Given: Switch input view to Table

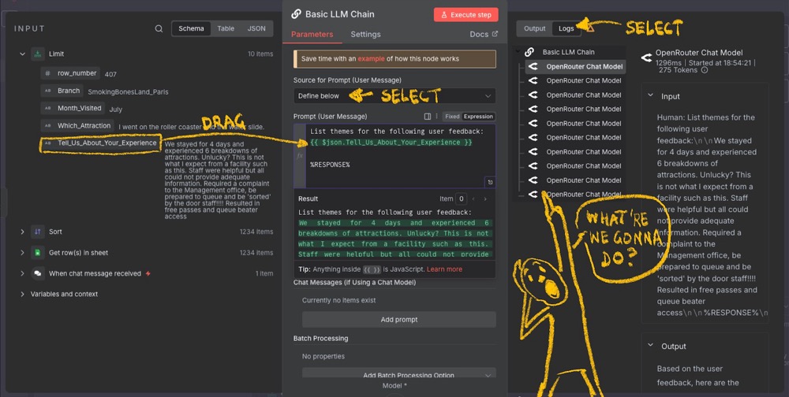Looking at the screenshot, I should (x=226, y=28).
